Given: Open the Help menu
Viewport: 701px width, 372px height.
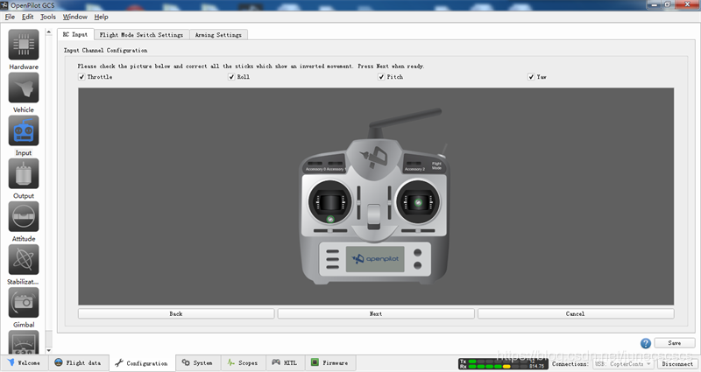Looking at the screenshot, I should [102, 17].
